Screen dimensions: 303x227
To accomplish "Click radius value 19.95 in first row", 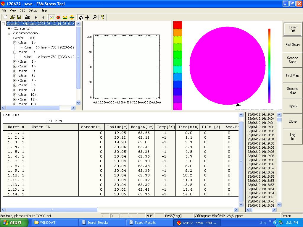I will [x=120, y=133].
